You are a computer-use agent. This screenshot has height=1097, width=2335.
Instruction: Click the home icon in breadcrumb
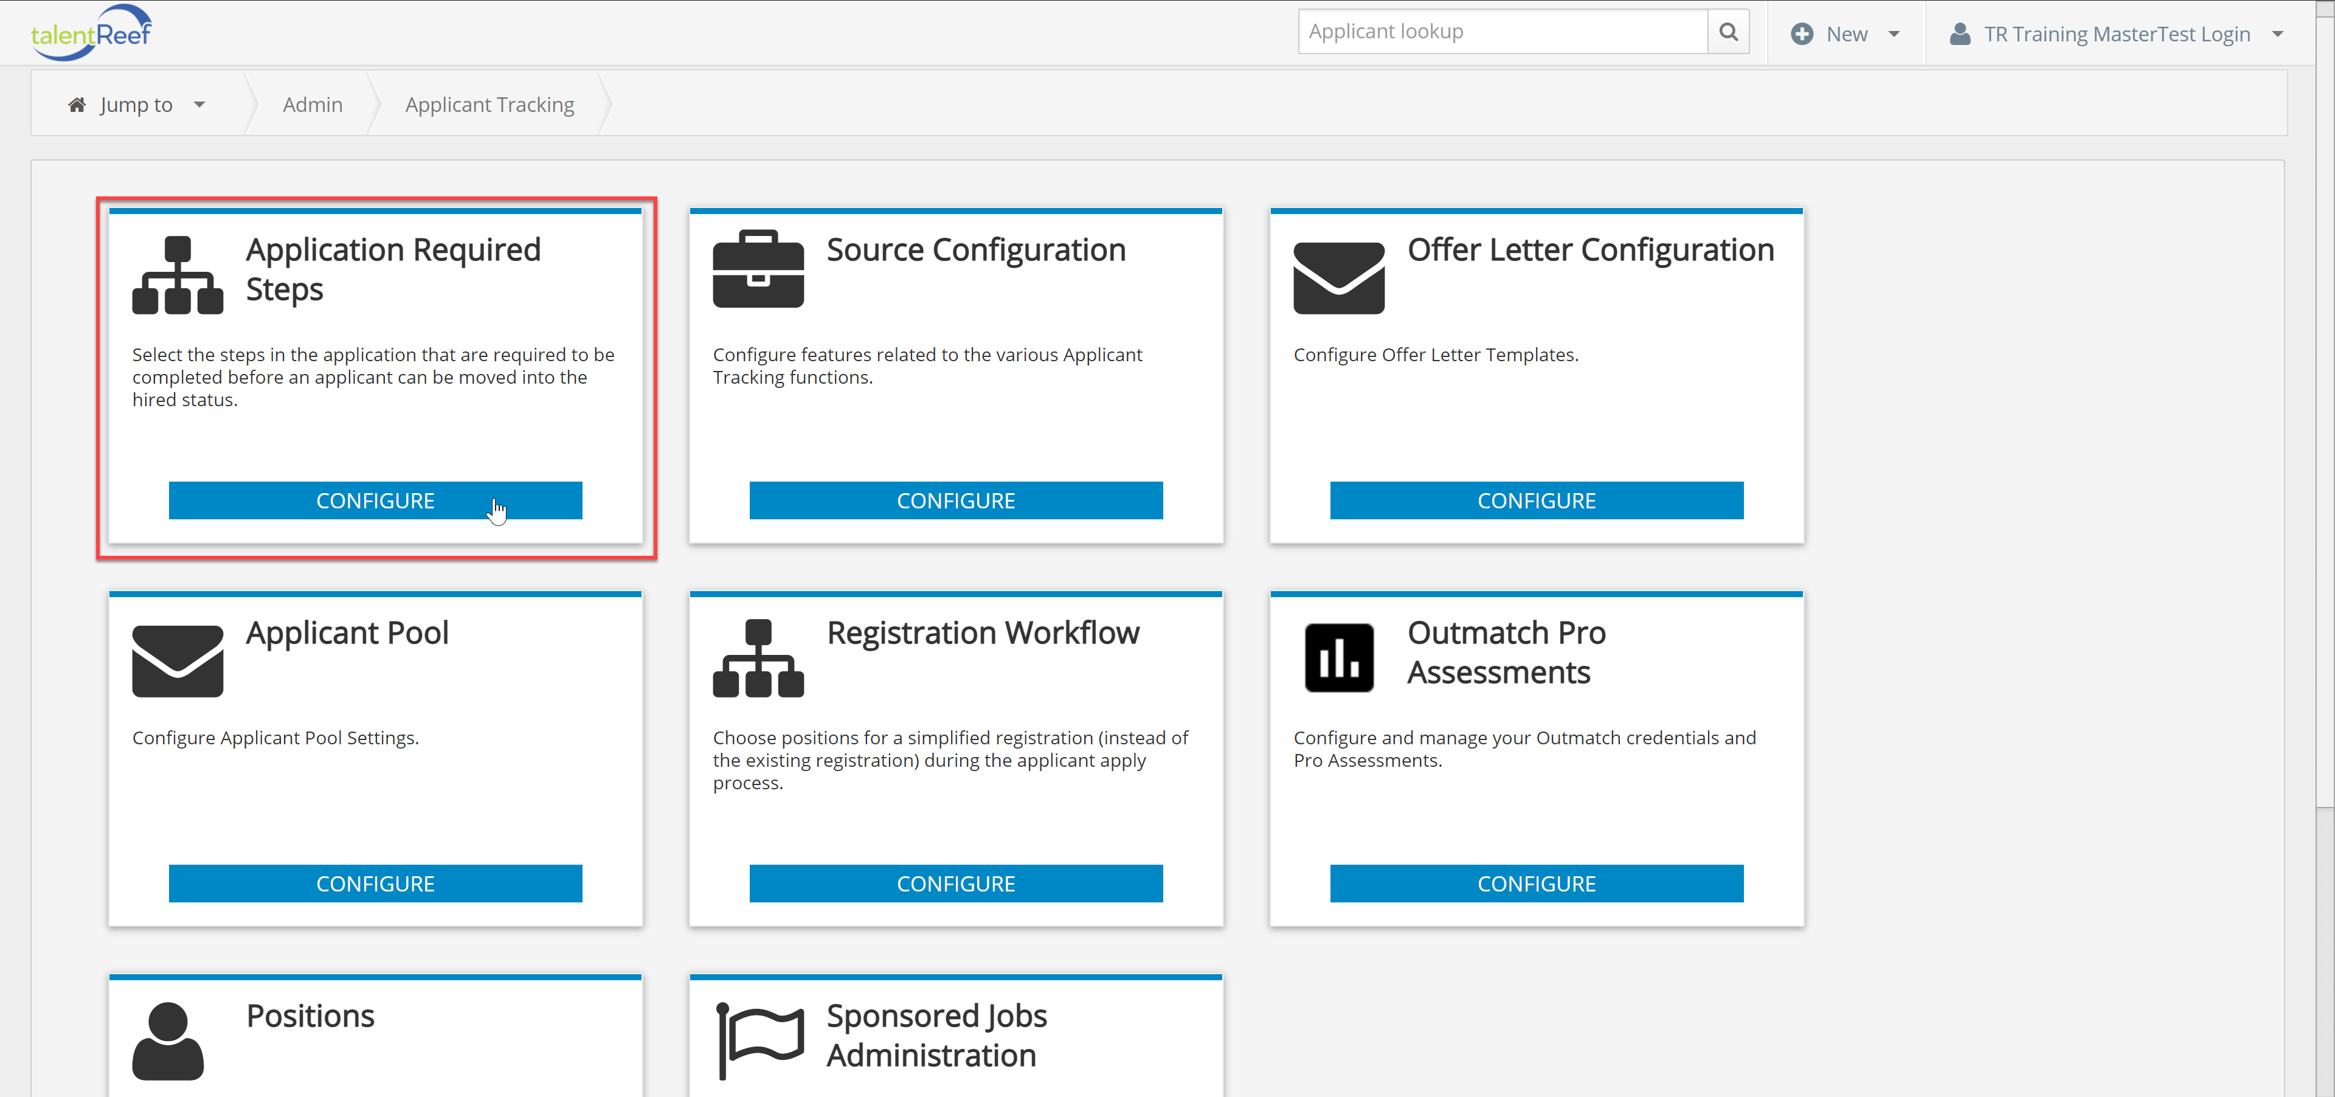(x=77, y=105)
